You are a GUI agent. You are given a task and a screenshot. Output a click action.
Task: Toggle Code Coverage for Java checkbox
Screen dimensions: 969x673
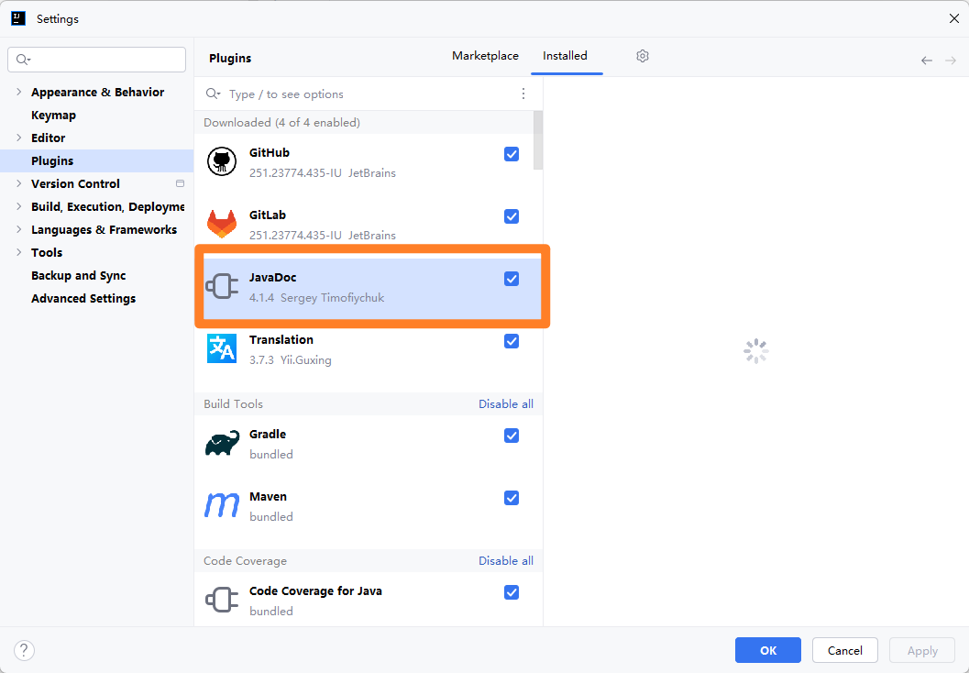[x=511, y=592]
